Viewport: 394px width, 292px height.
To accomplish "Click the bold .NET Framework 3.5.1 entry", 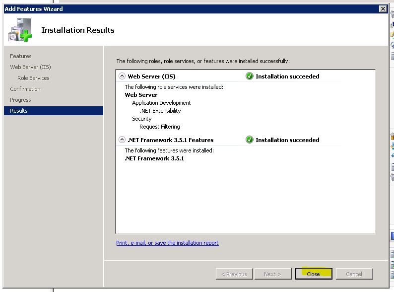I will (154, 158).
